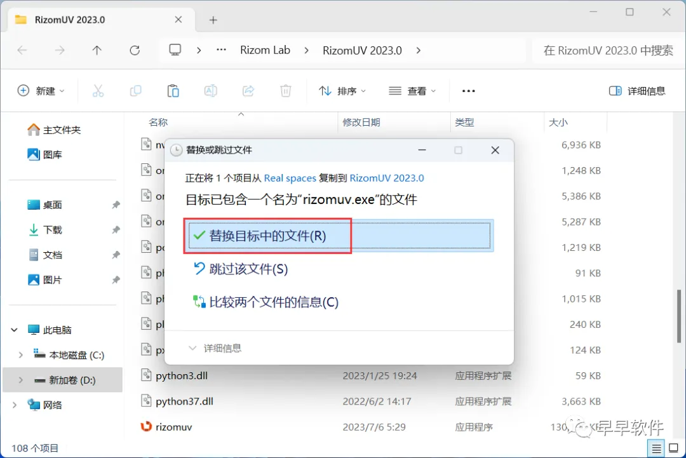Choose Skip this file (S)
Image resolution: width=686 pixels, height=458 pixels.
[241, 269]
